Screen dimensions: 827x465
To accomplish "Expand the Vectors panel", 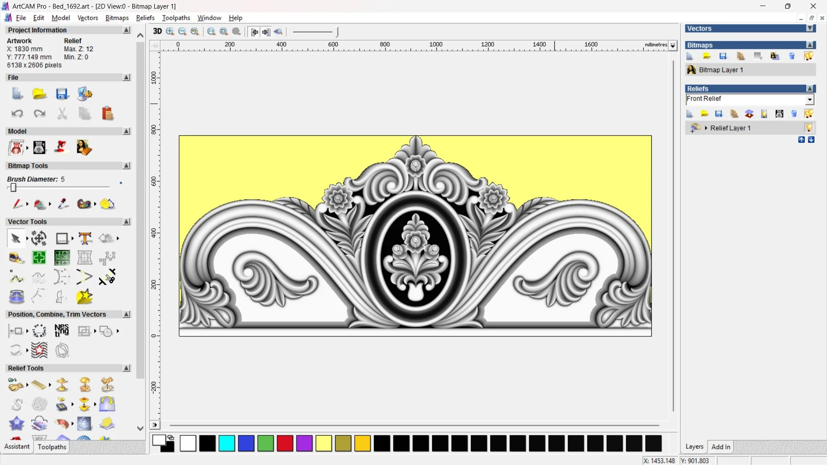I will [810, 28].
